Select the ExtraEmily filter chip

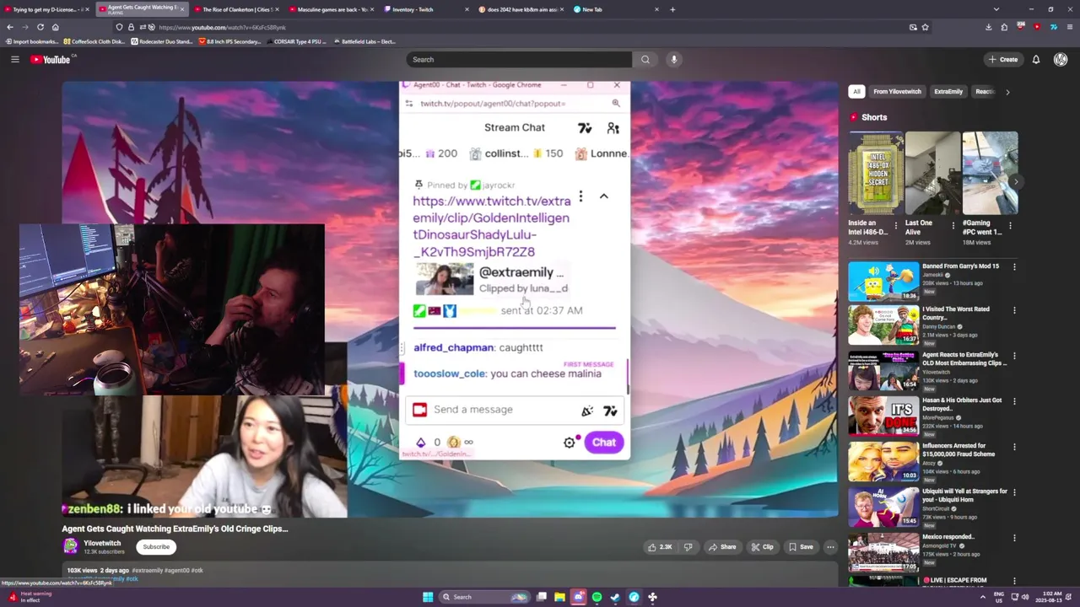[x=948, y=92]
